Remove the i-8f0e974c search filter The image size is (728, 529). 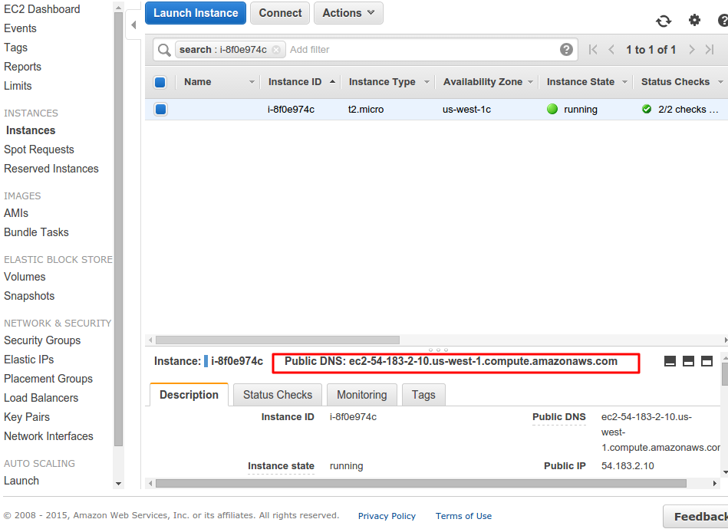click(x=276, y=50)
